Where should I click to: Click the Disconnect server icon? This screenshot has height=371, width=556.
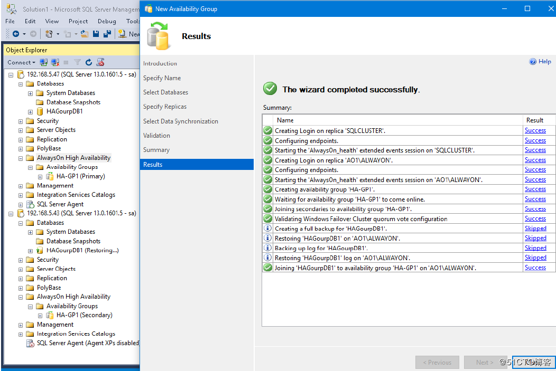coord(55,63)
